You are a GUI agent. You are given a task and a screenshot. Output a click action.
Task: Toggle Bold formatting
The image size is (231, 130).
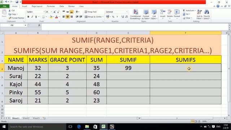(28, 17)
